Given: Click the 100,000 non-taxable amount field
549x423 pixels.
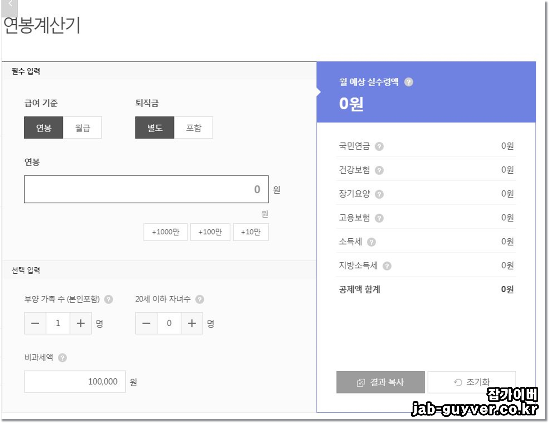Looking at the screenshot, I should coord(75,381).
